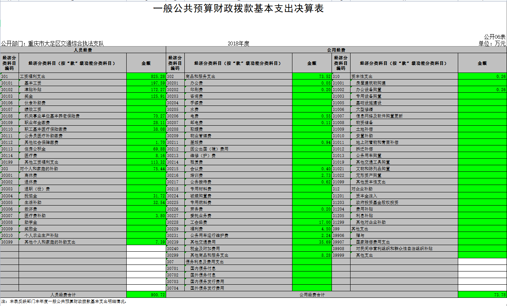The height and width of the screenshot is (306, 507).
Task: Click the amount 75.44
Action: 146,169
